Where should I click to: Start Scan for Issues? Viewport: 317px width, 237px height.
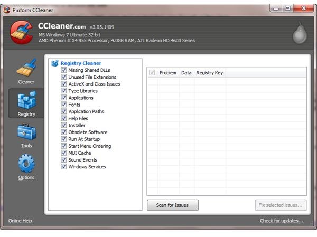click(173, 205)
